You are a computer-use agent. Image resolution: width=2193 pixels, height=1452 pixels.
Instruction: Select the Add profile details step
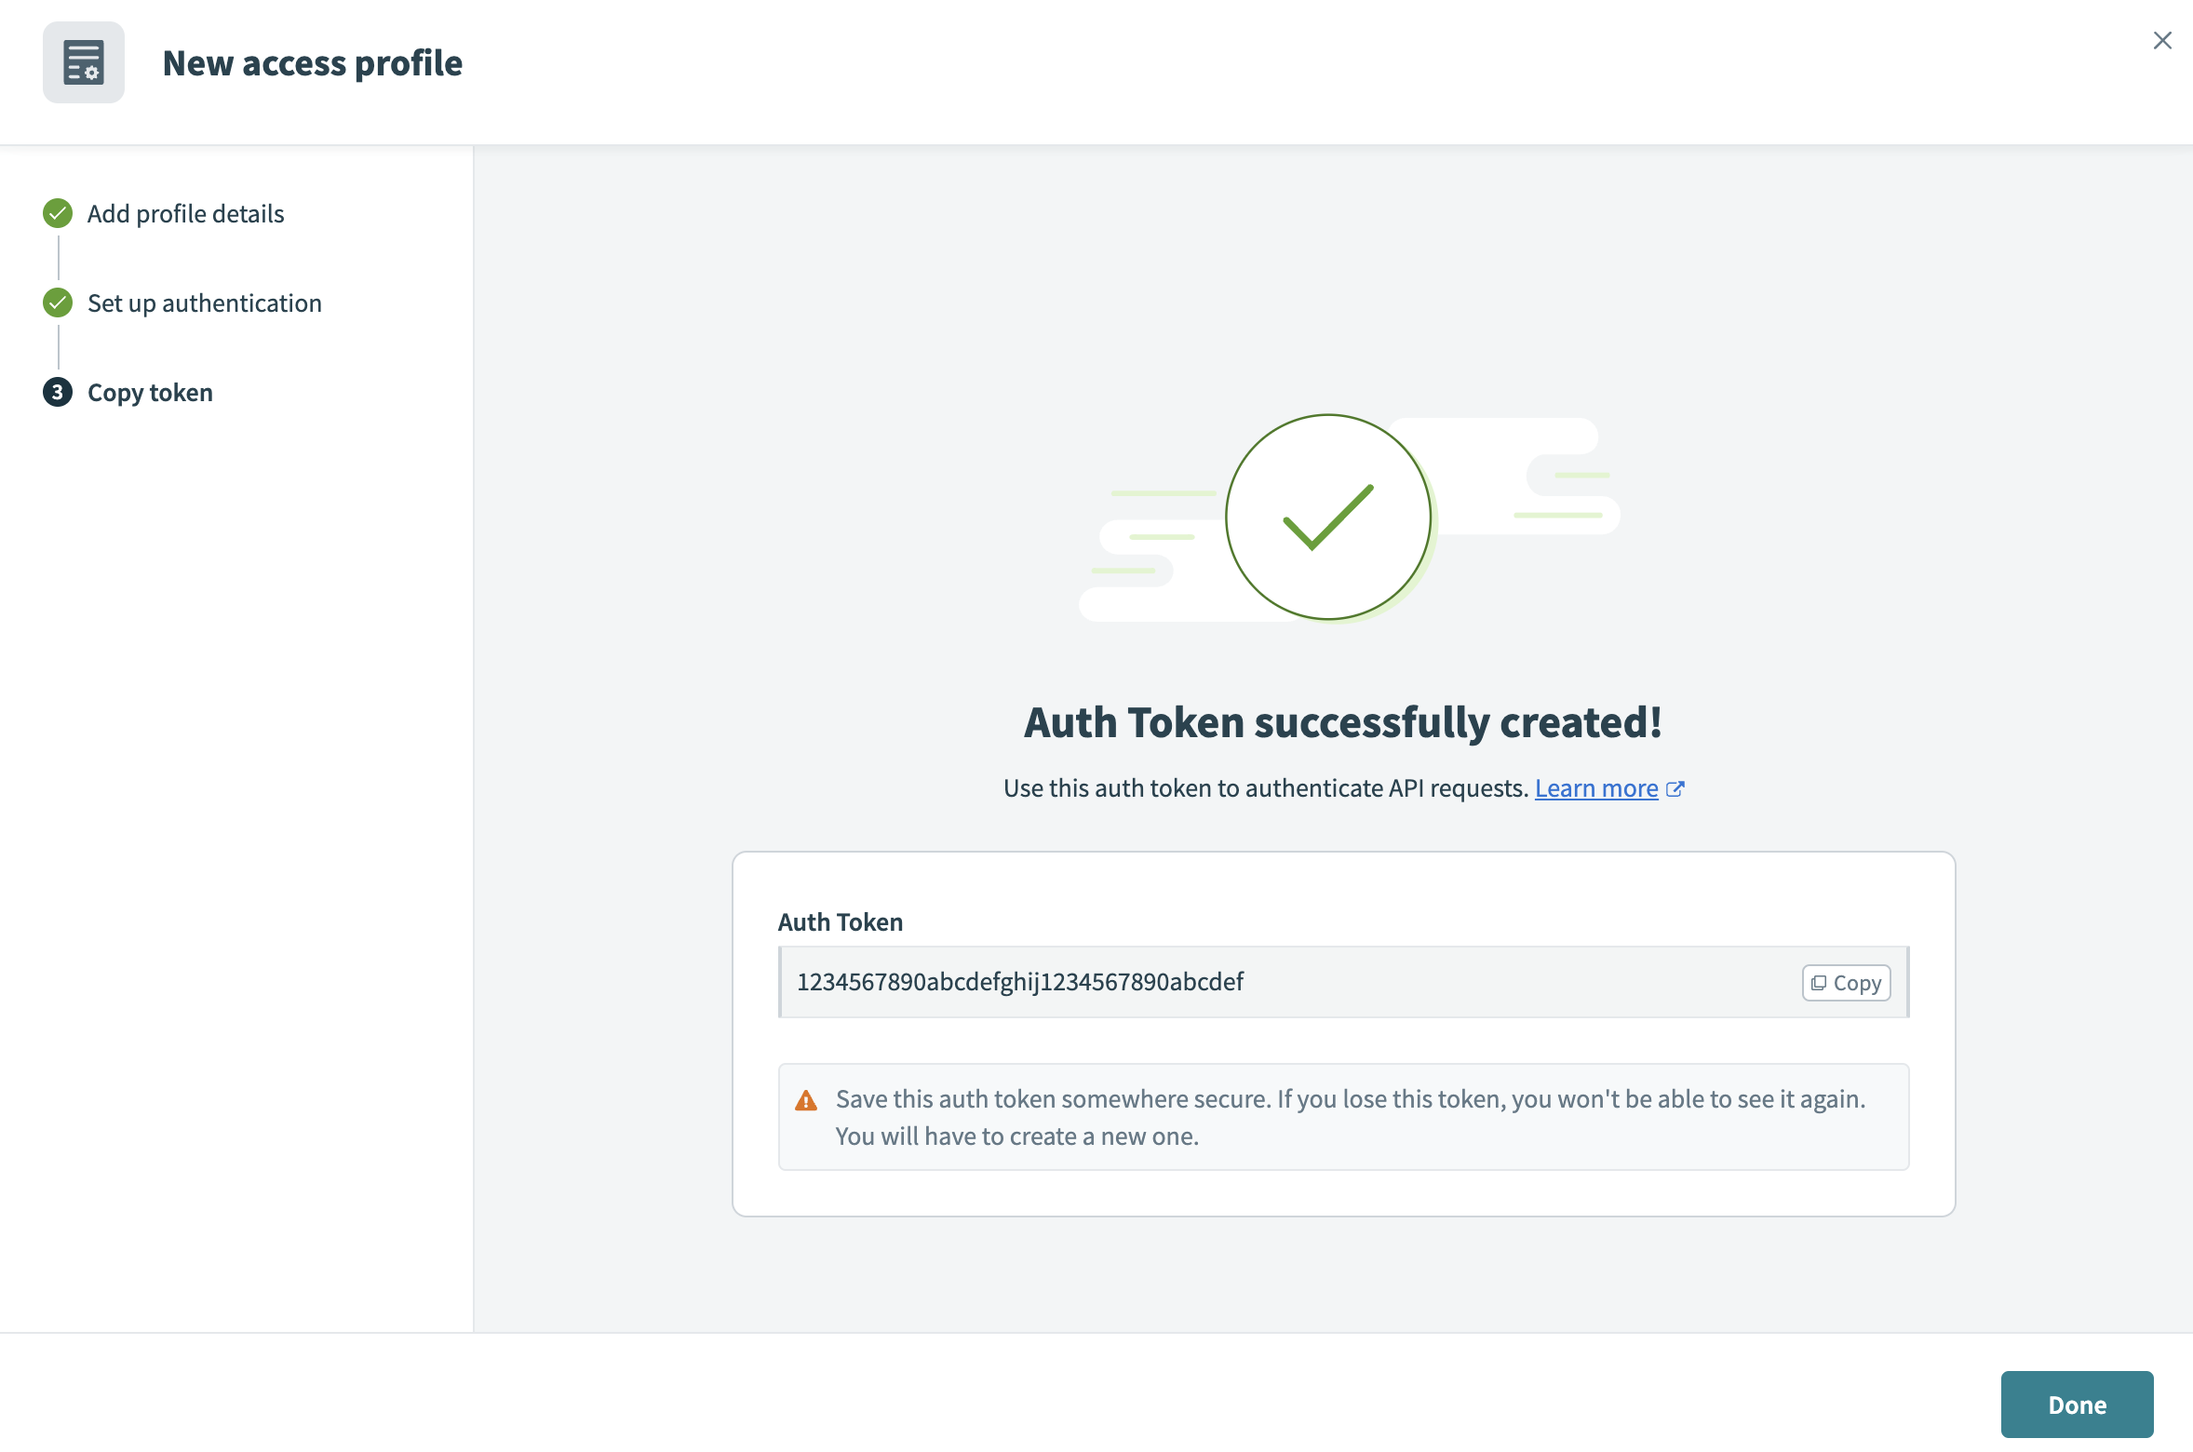pyautogui.click(x=185, y=213)
